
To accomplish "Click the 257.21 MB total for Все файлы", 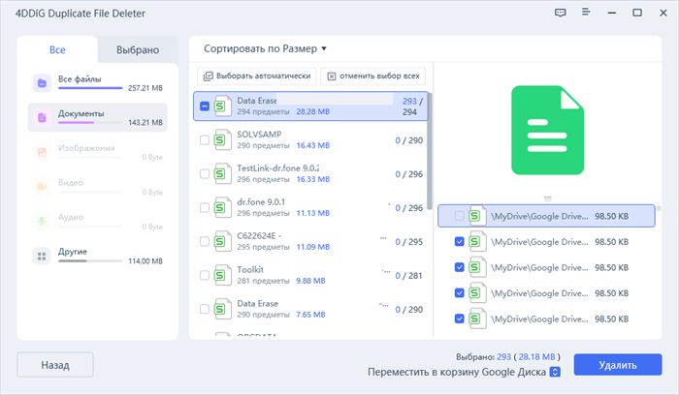I will pyautogui.click(x=145, y=88).
